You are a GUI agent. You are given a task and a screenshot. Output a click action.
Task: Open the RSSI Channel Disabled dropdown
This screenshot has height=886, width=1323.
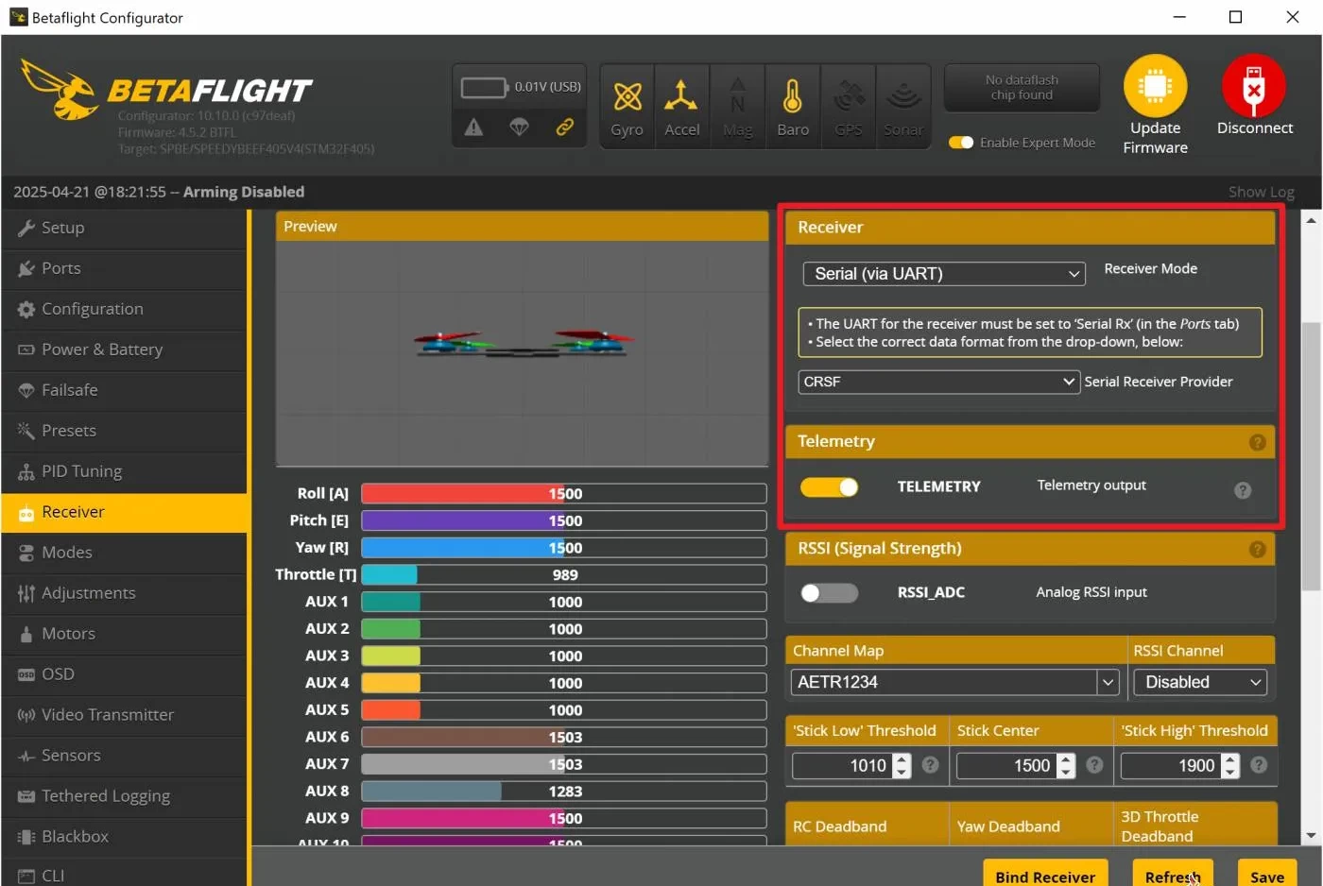(1200, 682)
